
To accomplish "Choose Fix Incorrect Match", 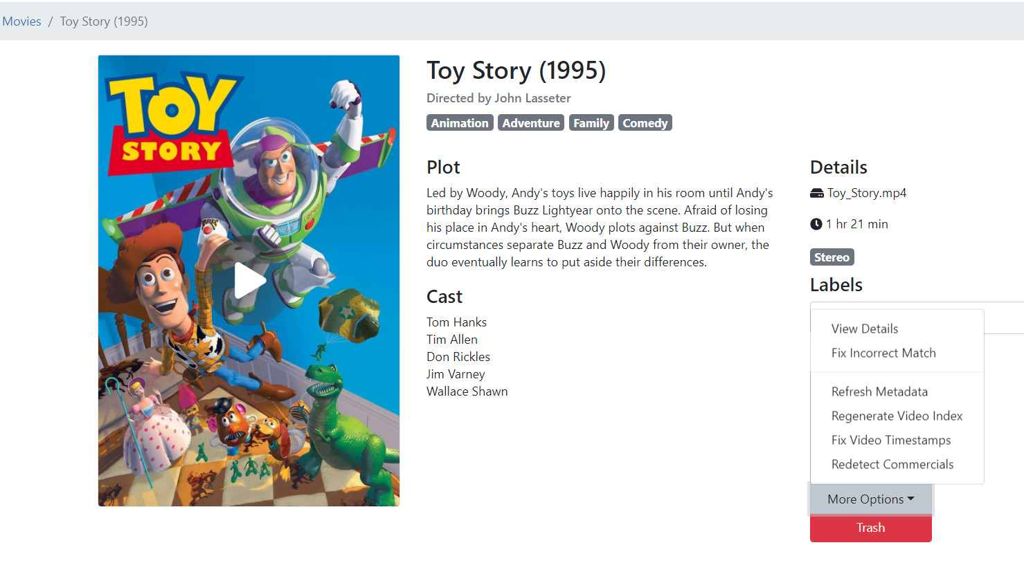I will (883, 353).
